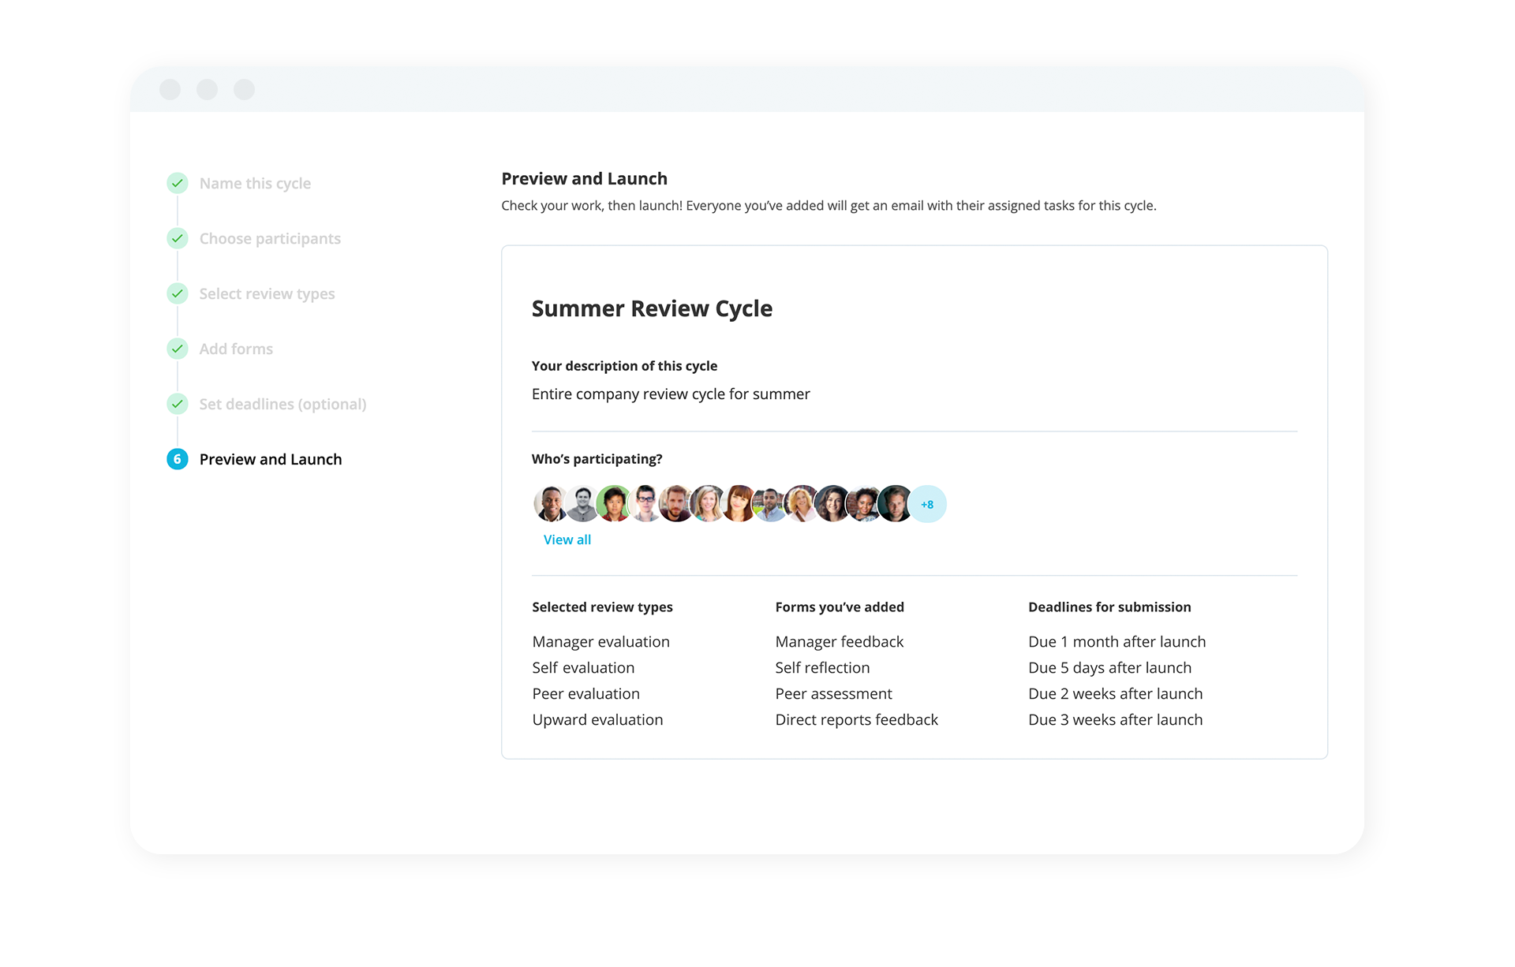Click the green checkmark beside Name this cycle
1515x967 pixels.
(x=178, y=183)
